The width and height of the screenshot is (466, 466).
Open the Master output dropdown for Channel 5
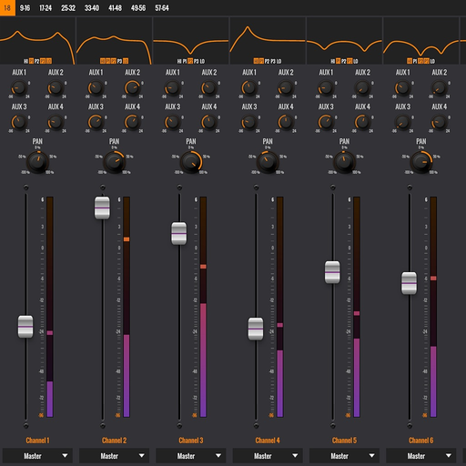[345, 456]
